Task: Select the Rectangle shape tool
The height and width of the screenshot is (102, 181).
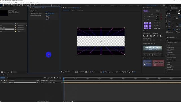Action: [18, 5]
